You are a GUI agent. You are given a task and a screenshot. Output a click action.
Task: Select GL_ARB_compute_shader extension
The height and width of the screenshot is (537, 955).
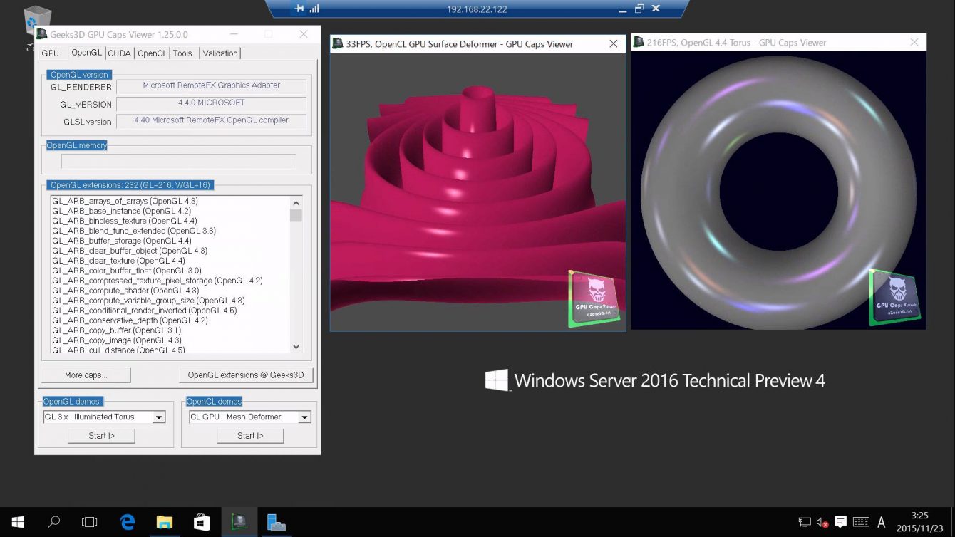click(125, 291)
